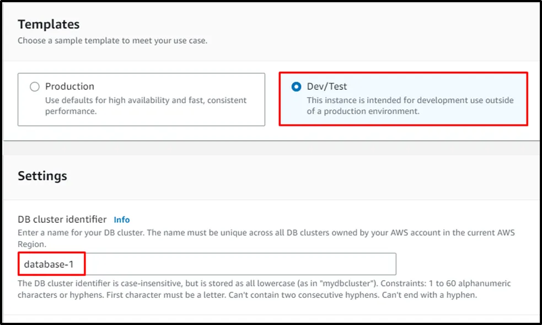This screenshot has height=325, width=542.
Task: Select the Production radio button
Action: coord(35,87)
